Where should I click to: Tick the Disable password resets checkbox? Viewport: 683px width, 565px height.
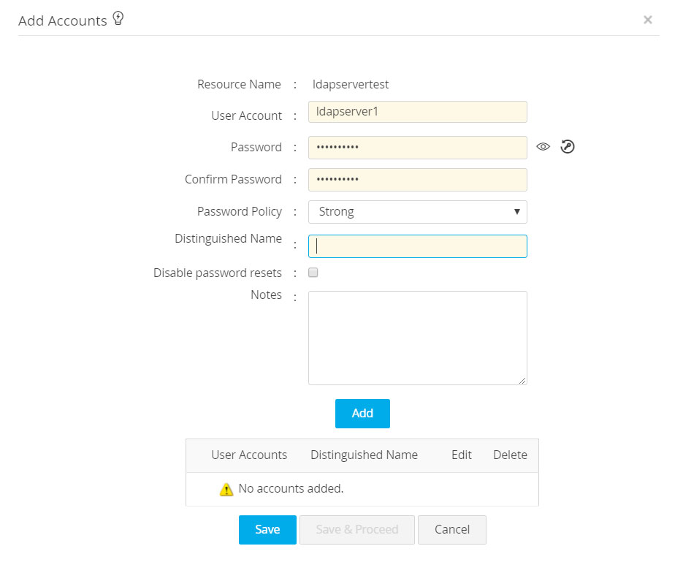click(x=313, y=273)
